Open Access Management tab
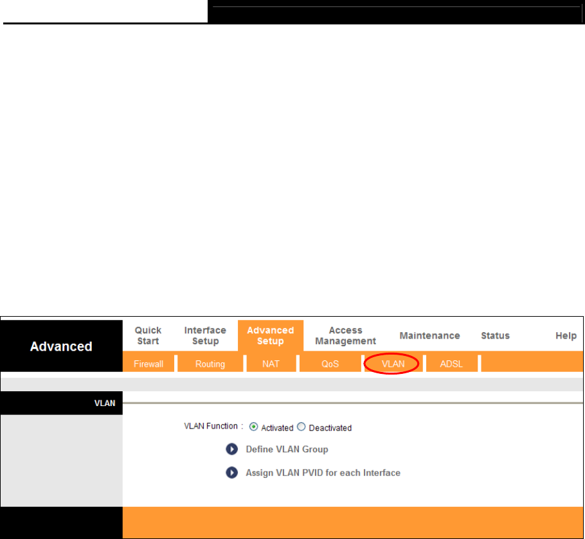The image size is (585, 539). pyautogui.click(x=345, y=335)
